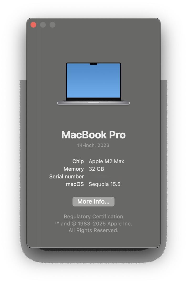Screen dimensions: 187x283
Task: Click the hidden serial number value area
Action: [x=100, y=177]
